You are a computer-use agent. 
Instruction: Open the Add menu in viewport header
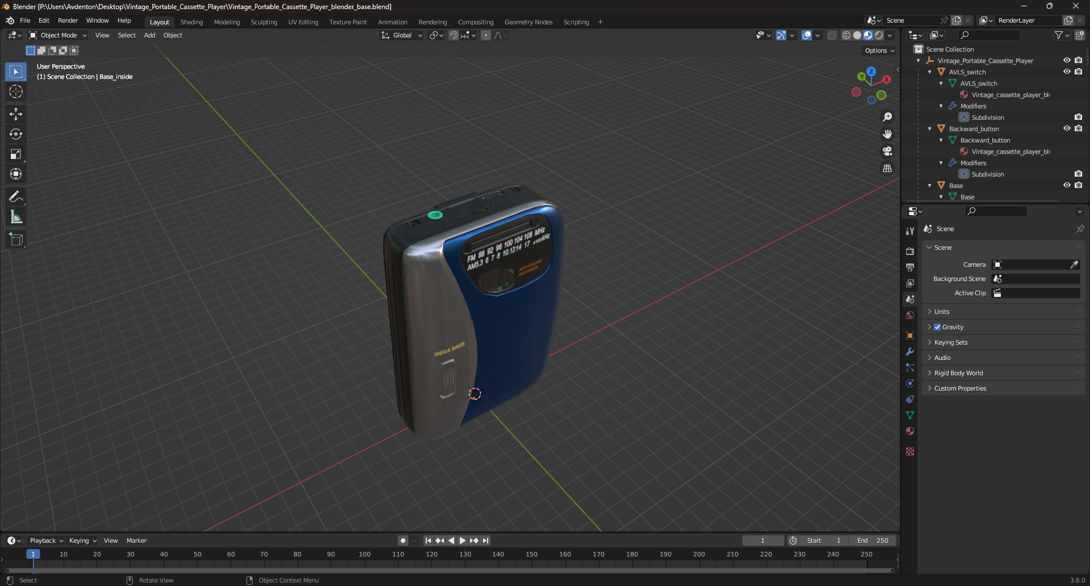click(x=149, y=35)
